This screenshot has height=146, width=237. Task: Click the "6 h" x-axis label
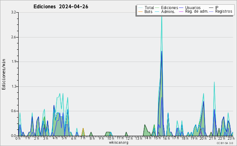point(73,138)
